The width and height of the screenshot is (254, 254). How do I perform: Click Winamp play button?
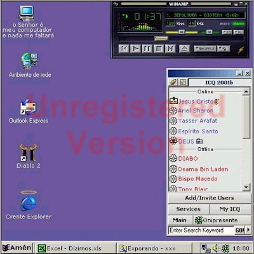[x=136, y=49]
